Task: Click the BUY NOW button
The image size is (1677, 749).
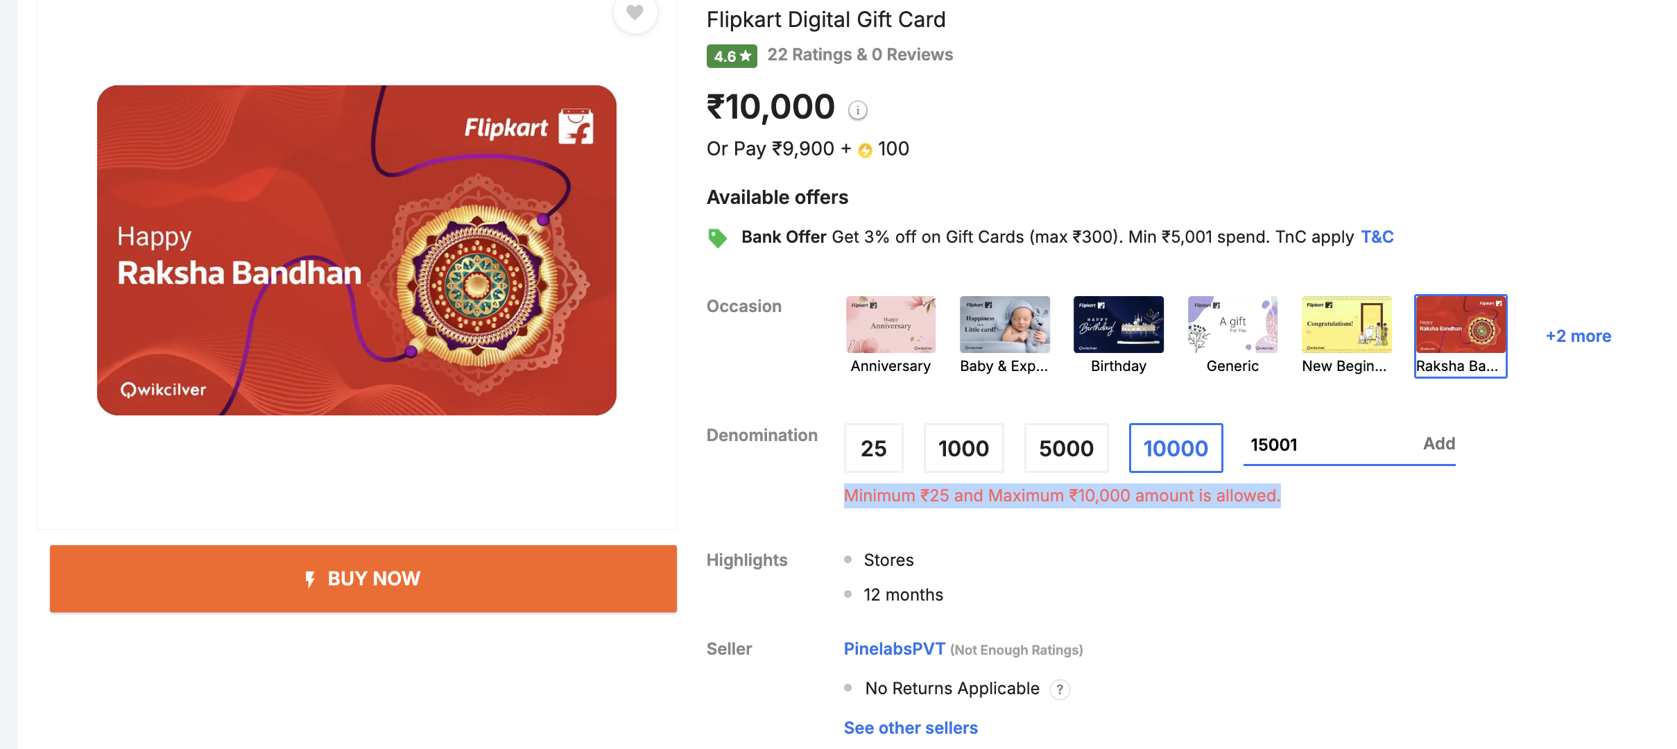Action: (x=363, y=579)
